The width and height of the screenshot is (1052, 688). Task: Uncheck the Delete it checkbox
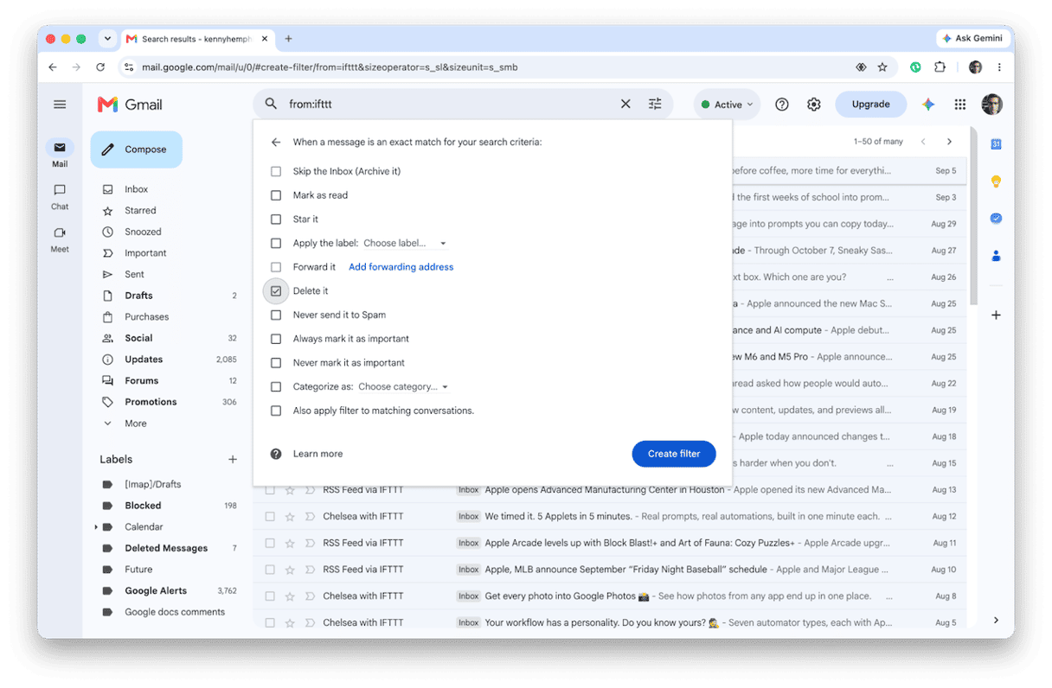point(276,291)
